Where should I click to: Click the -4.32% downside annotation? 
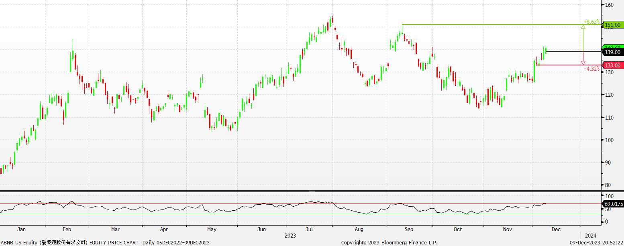pyautogui.click(x=592, y=69)
